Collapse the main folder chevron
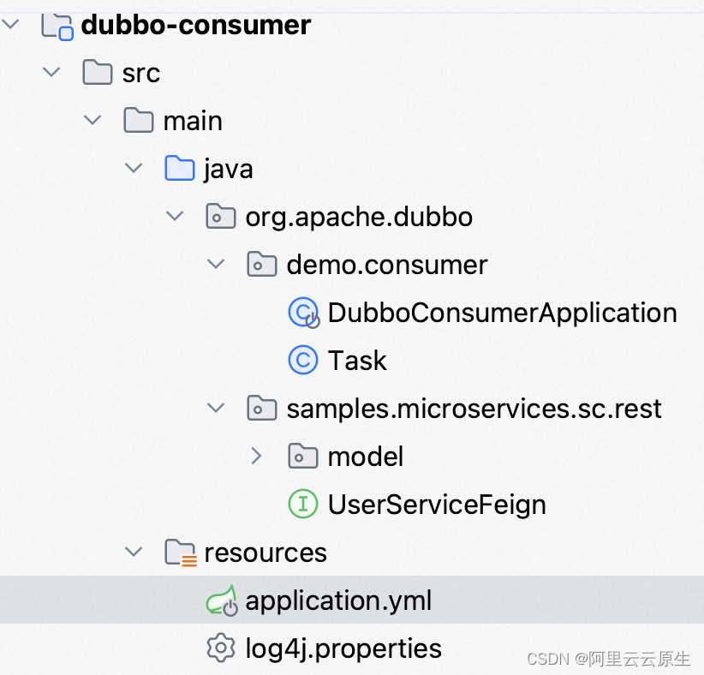704x675 pixels. pyautogui.click(x=92, y=120)
